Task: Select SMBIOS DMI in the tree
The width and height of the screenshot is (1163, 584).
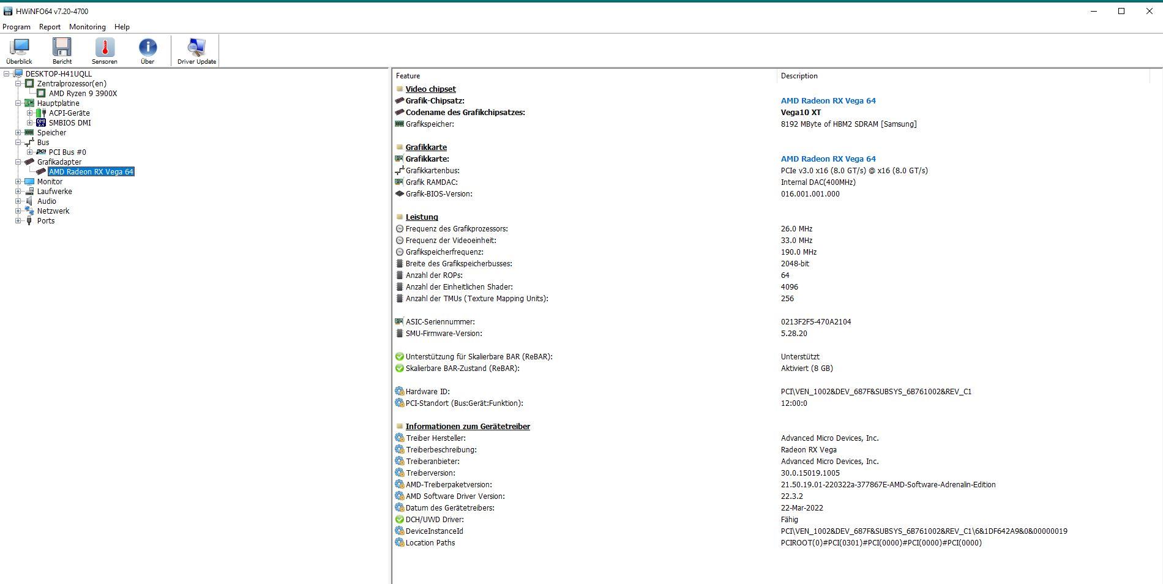Action: [x=70, y=123]
